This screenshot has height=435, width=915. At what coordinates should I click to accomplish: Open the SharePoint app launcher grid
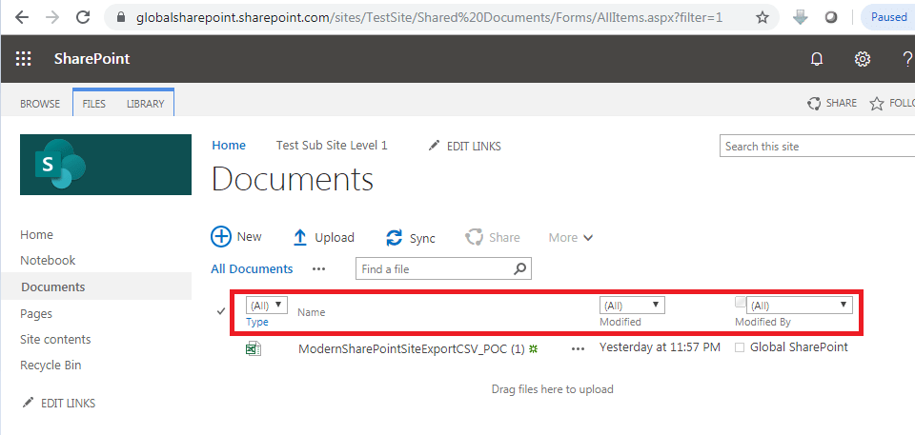pyautogui.click(x=23, y=59)
